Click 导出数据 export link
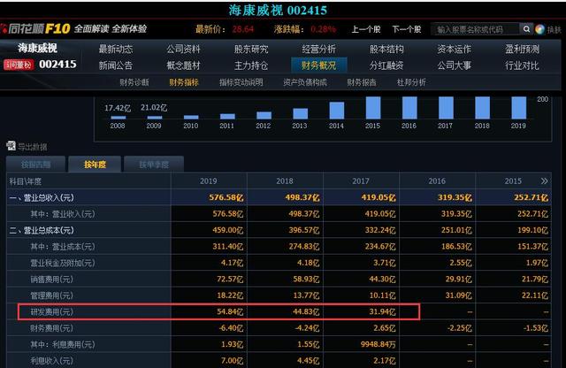The height and width of the screenshot is (368, 566). coord(33,147)
